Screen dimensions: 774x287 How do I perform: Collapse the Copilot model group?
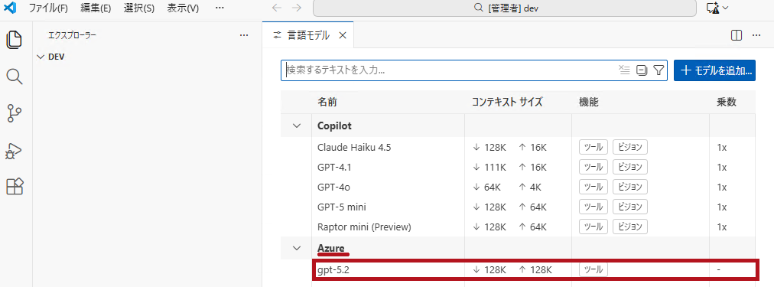[297, 126]
